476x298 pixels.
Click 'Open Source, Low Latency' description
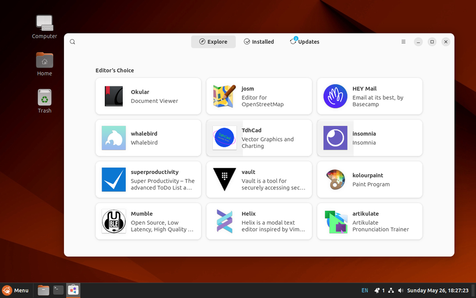click(x=162, y=226)
